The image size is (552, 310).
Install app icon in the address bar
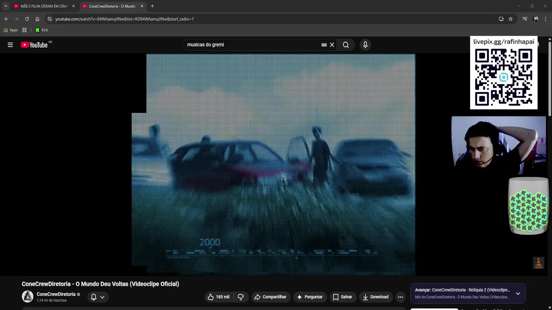[501, 19]
